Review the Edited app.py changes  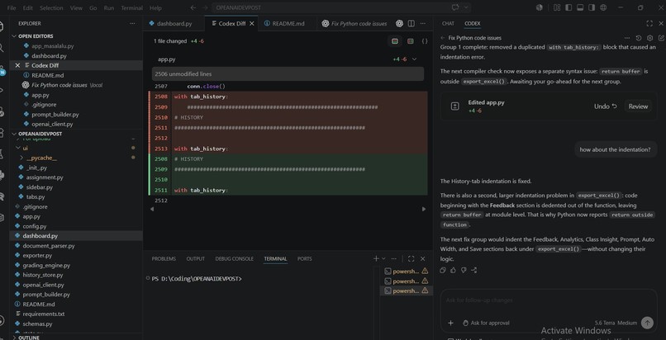pos(638,106)
